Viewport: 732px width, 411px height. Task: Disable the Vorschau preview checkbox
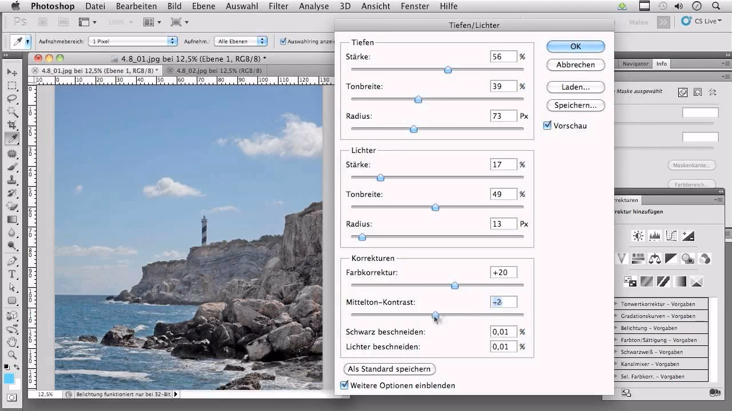pos(547,126)
